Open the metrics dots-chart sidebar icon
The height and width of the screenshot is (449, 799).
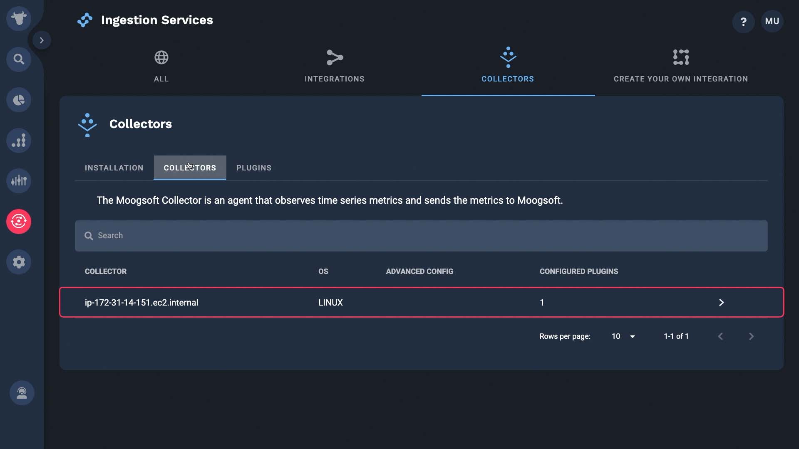(19, 141)
